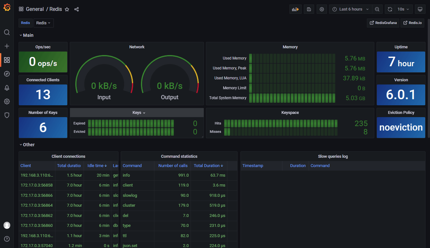Click the Slow queries log panel title

[333, 156]
